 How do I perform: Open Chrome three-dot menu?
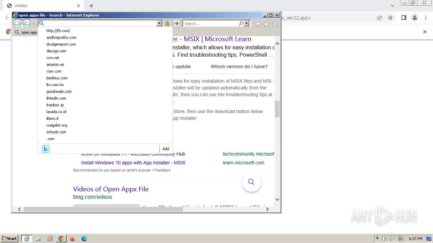[x=426, y=18]
